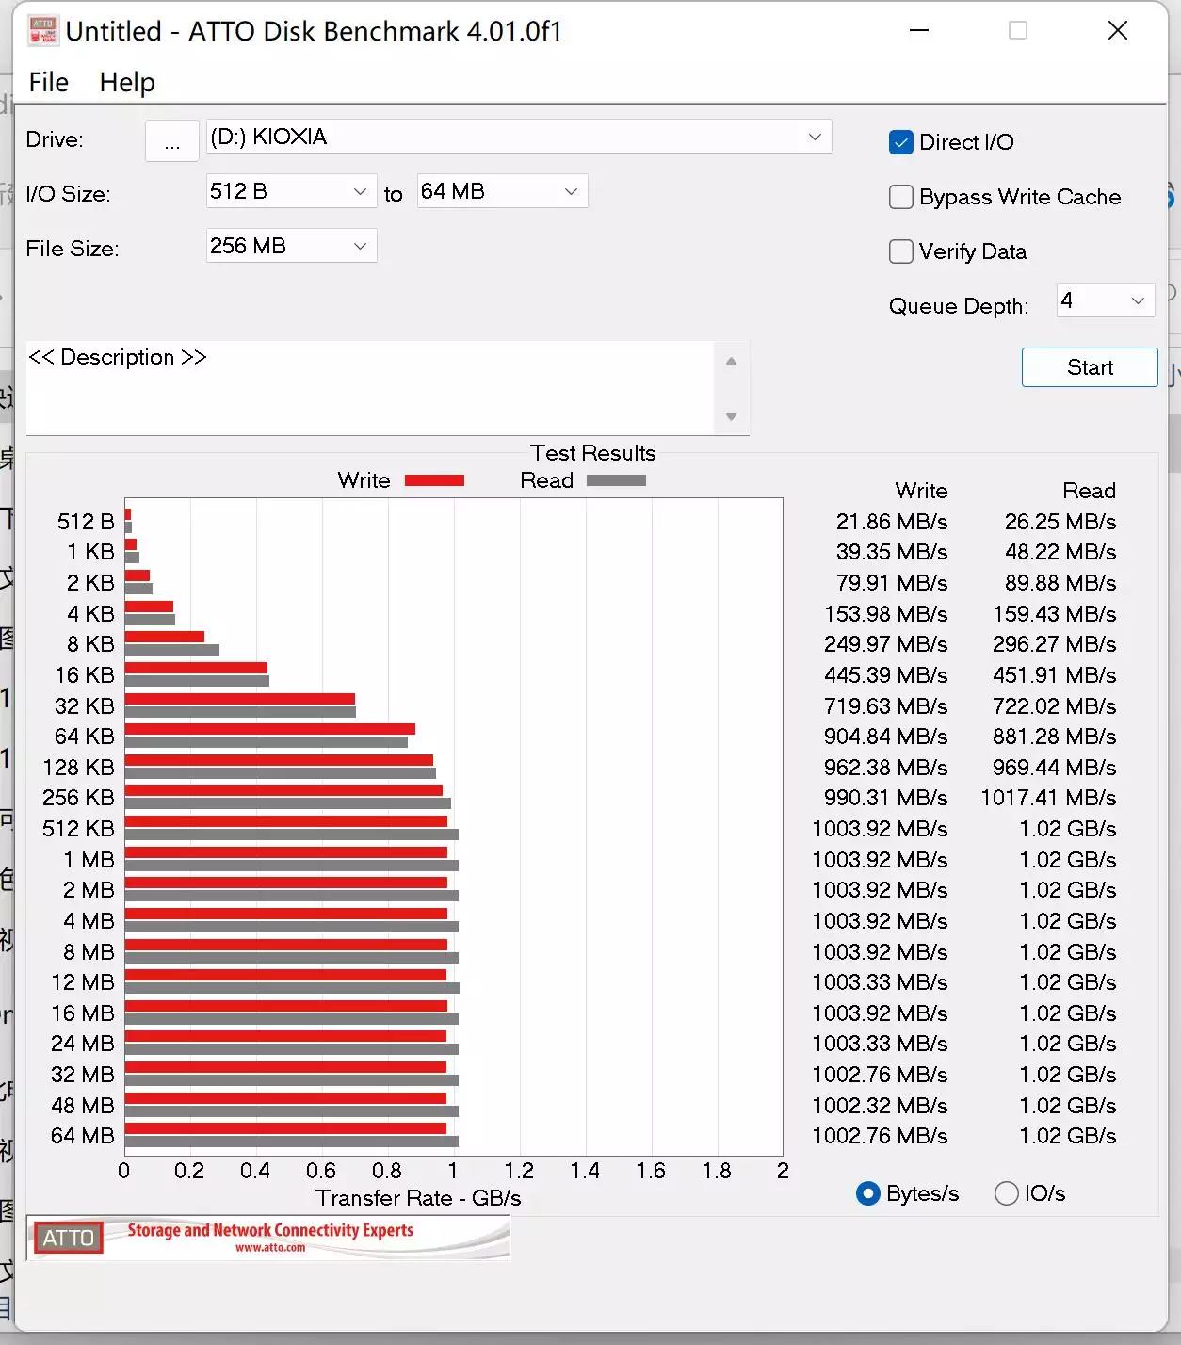This screenshot has height=1345, width=1181.
Task: Expand the 64 MB maximum I/O size dropdown
Action: [x=501, y=192]
